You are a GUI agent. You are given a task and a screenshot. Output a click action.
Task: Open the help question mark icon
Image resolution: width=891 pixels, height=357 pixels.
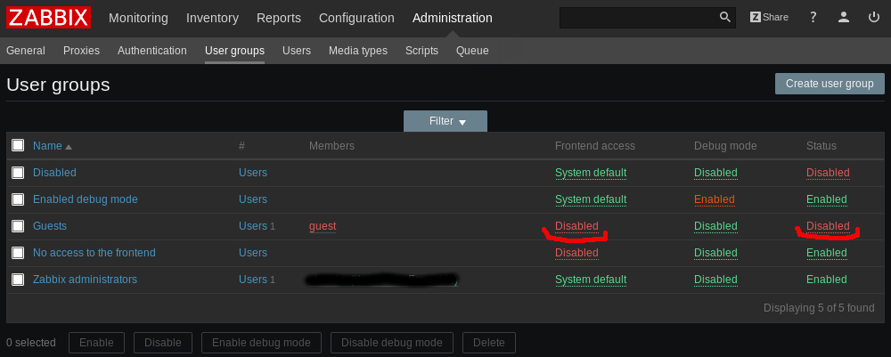(813, 18)
